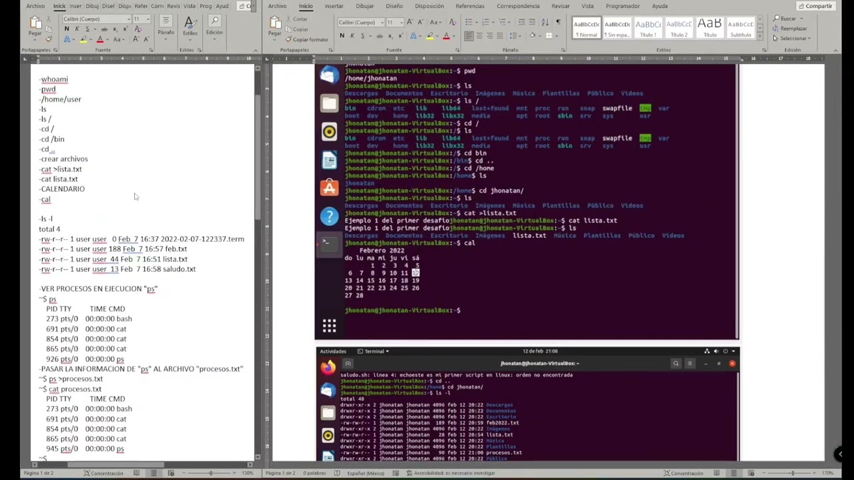854x480 pixels.
Task: Expand the styles gallery more arrow
Action: point(760,36)
